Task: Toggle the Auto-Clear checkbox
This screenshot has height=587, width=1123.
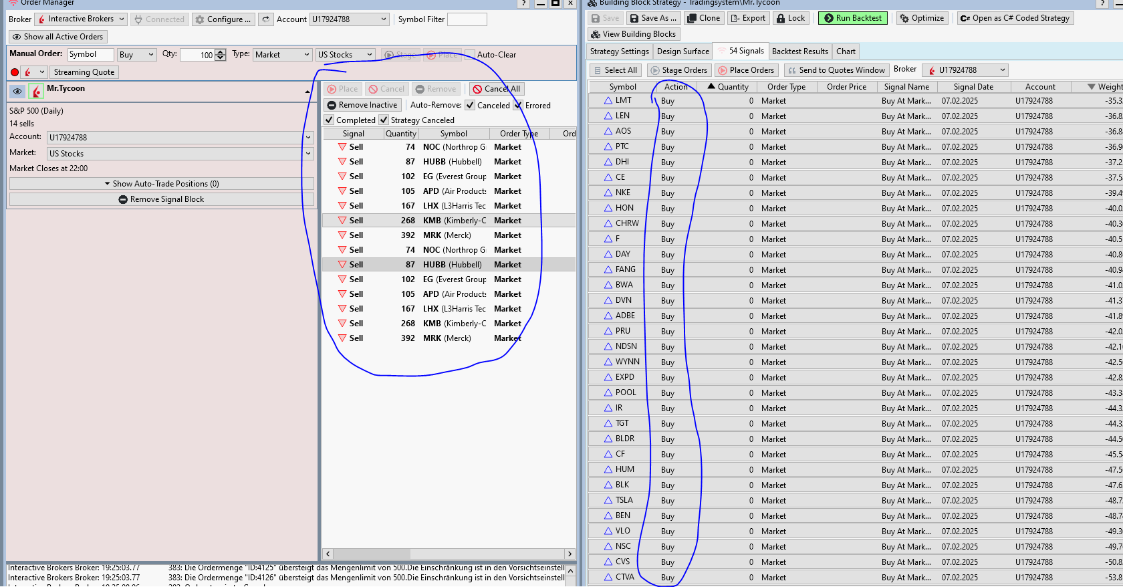Action: [470, 55]
